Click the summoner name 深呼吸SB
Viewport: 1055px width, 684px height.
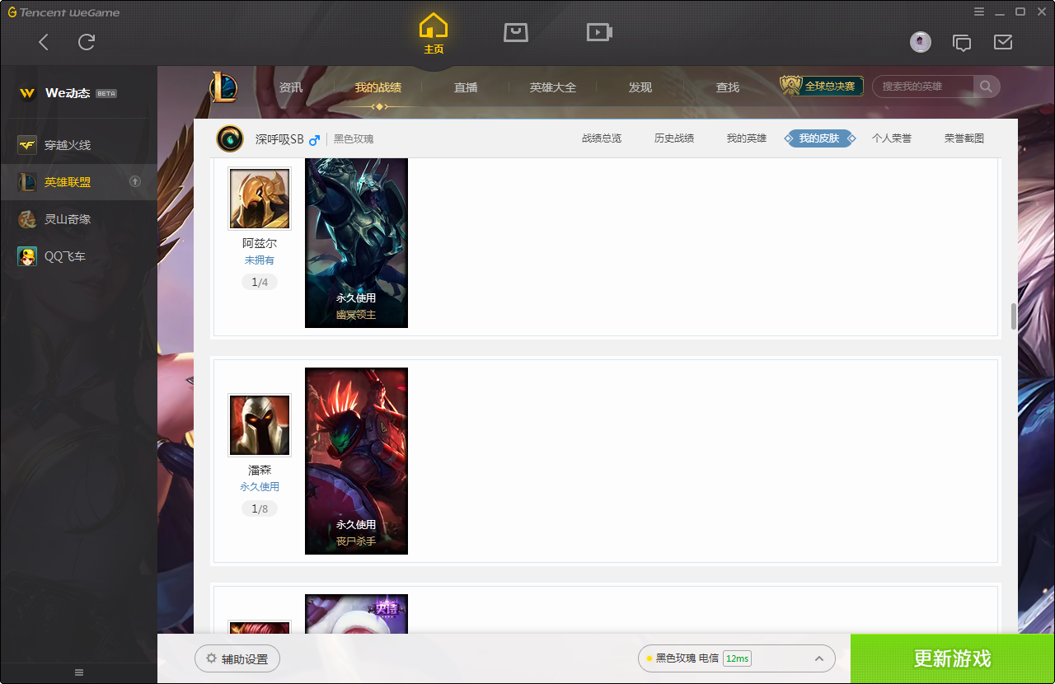point(279,139)
